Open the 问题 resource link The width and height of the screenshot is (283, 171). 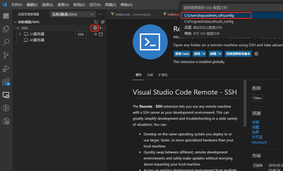[255, 127]
